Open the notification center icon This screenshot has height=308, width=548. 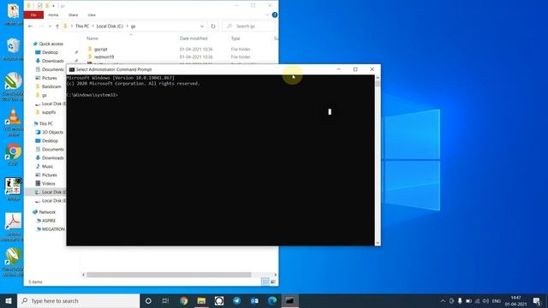[x=537, y=301]
